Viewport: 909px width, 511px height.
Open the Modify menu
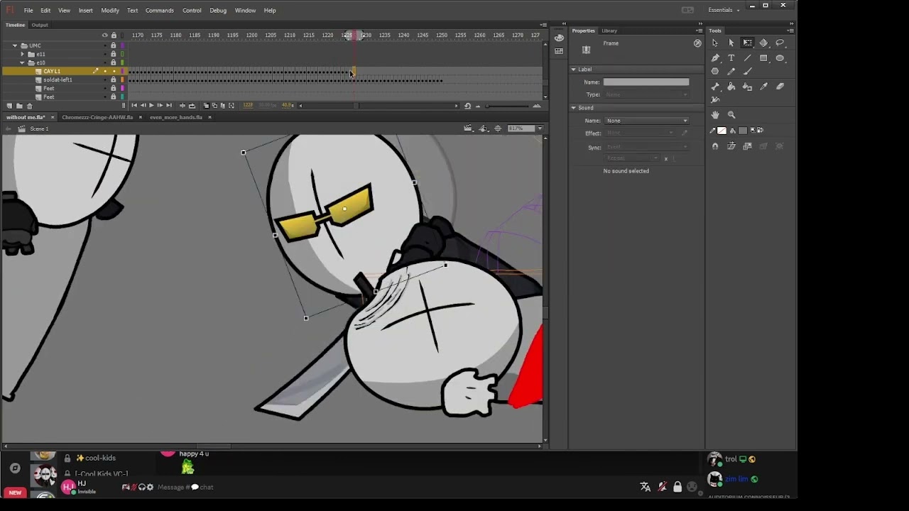(x=110, y=11)
